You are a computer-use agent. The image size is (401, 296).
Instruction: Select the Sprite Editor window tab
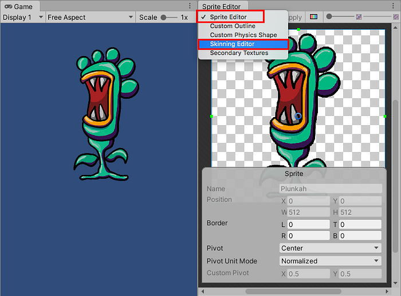(222, 6)
